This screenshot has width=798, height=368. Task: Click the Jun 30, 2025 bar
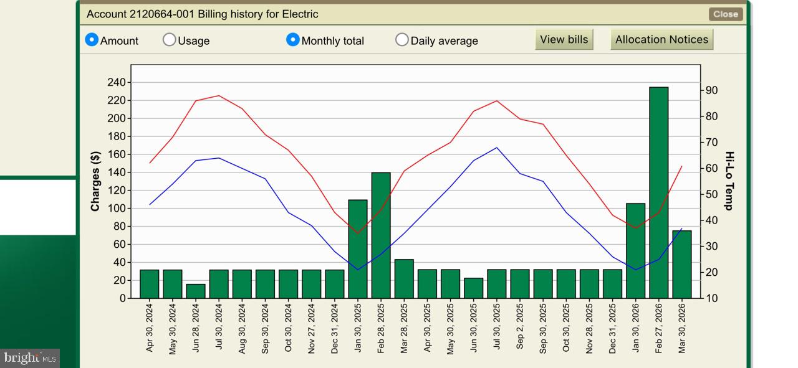(x=473, y=288)
